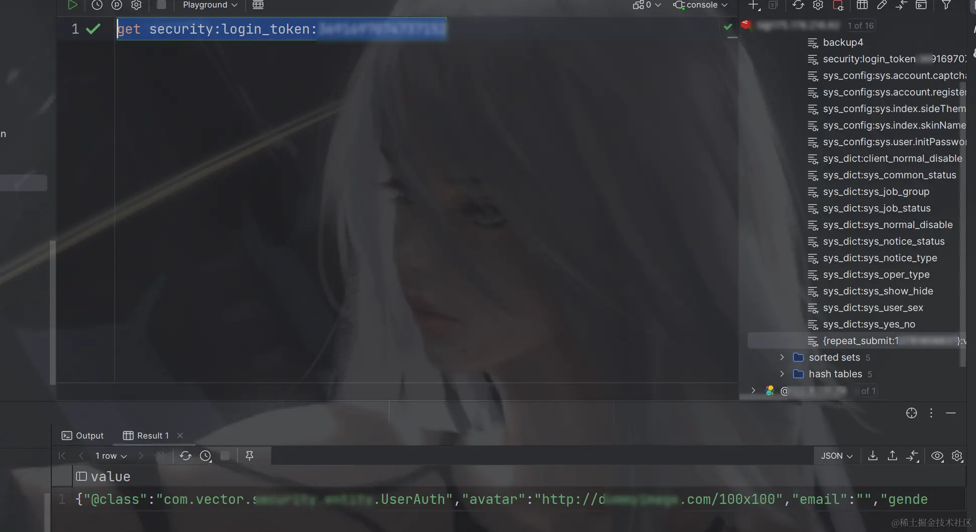Click the download export data icon
The height and width of the screenshot is (532, 976).
(873, 456)
